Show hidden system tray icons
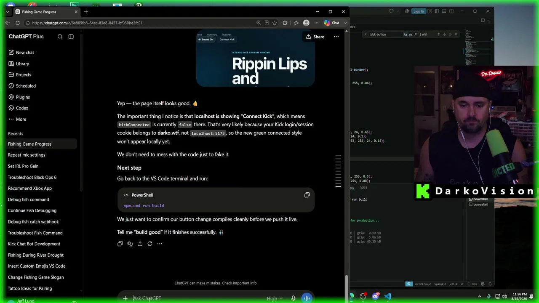 pos(480,296)
